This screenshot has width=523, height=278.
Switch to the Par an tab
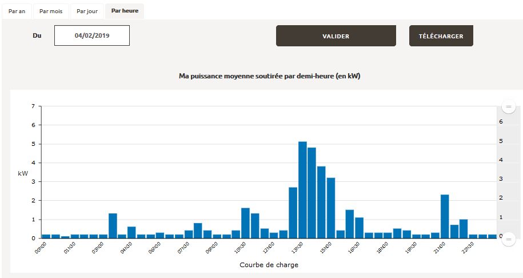tap(17, 11)
